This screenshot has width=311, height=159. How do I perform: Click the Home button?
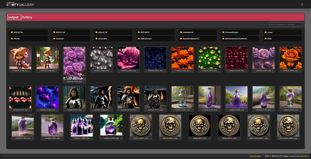point(10,24)
